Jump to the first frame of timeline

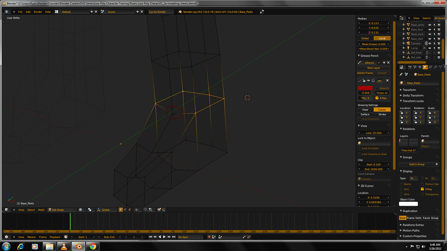[x=150, y=237]
